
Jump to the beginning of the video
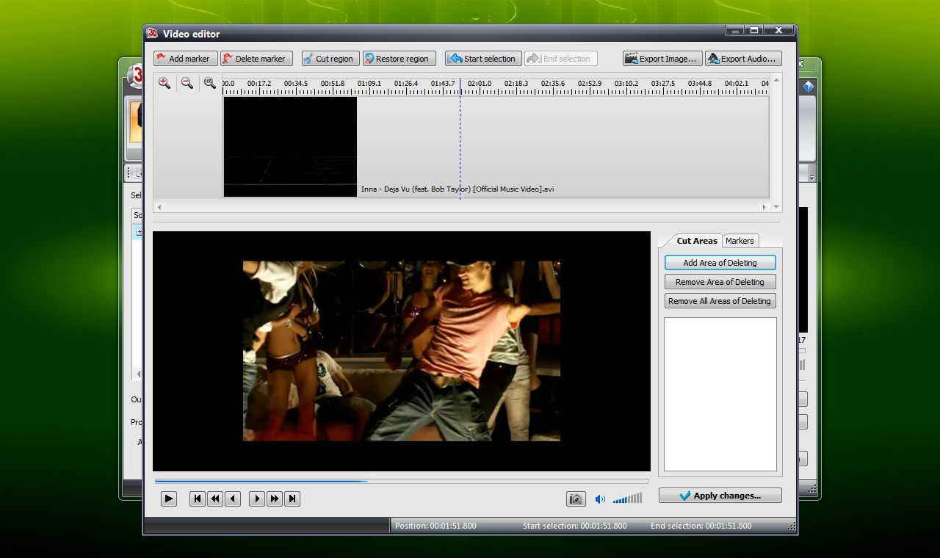[x=197, y=499]
